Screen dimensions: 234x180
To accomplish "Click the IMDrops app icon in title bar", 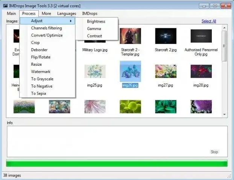I will 5,6.
